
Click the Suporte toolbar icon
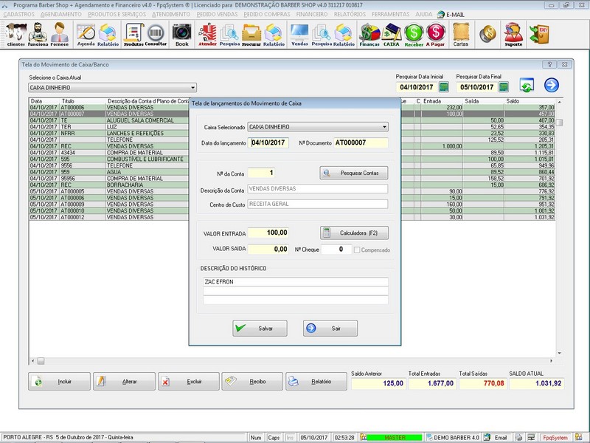pos(513,34)
